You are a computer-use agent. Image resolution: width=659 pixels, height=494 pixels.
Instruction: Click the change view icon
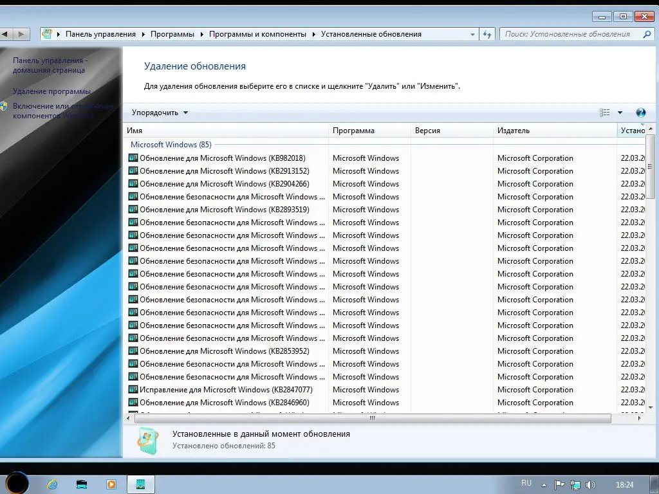pos(605,112)
